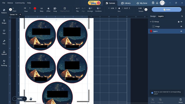Click the red Fill color swatch
This screenshot has width=185, height=104.
[35, 8]
